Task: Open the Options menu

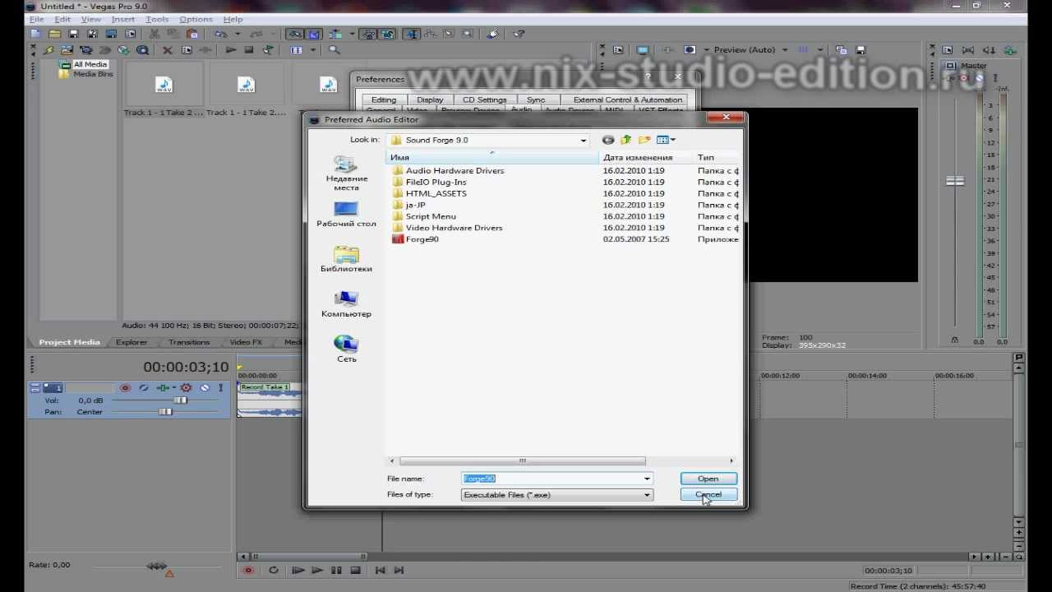Action: coord(196,19)
